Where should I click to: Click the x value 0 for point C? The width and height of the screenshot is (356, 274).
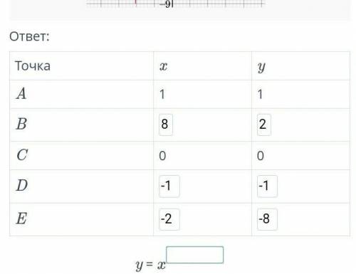pos(162,156)
